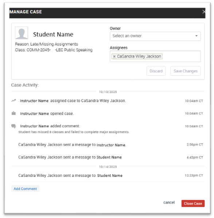Click the class 'COMM-2045- -LEC Public Speaking' text

pyautogui.click(x=54, y=50)
